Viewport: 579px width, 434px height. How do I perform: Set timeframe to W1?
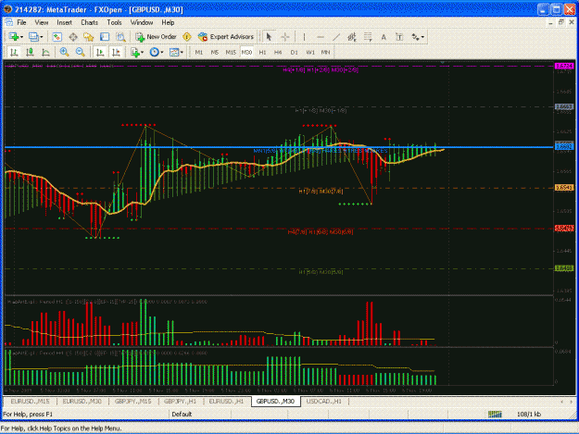tap(310, 53)
